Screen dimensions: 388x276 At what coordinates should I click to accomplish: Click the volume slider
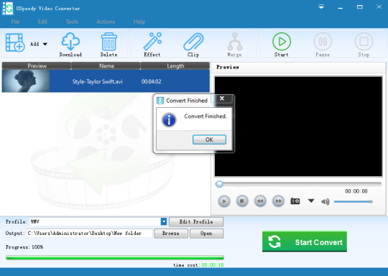[x=353, y=202]
